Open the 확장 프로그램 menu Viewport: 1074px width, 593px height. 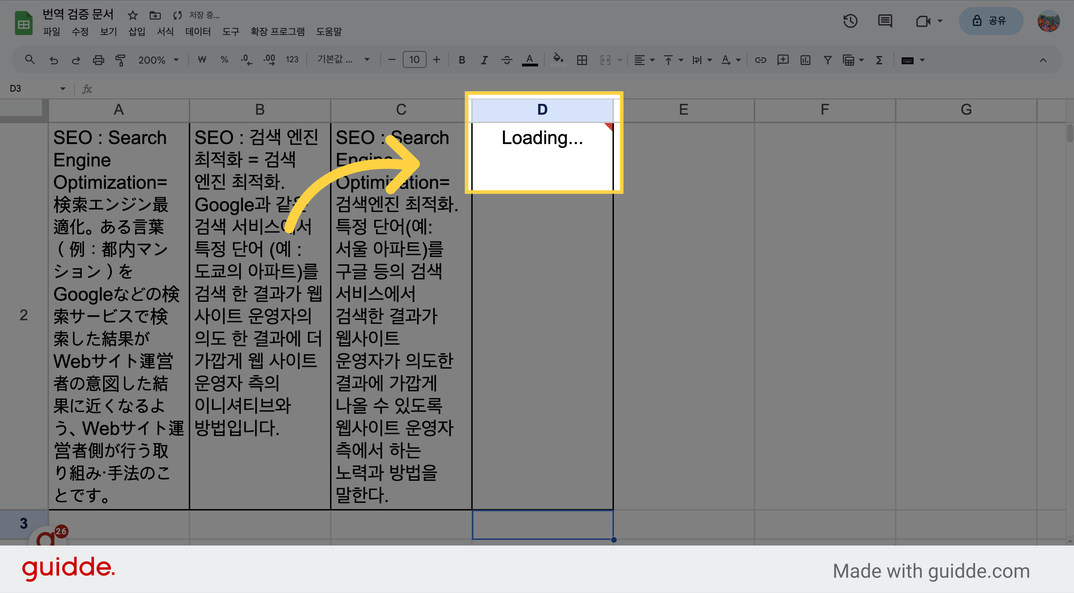(277, 32)
